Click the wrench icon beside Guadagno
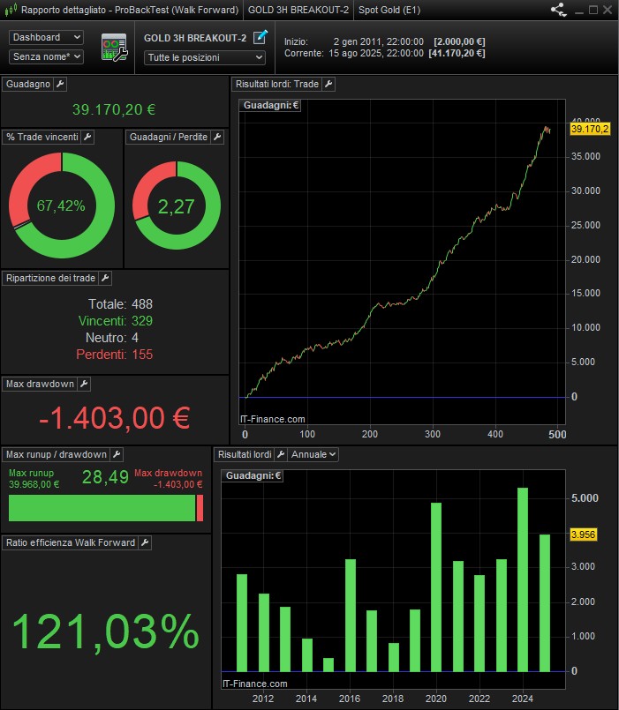619x710 pixels. point(60,84)
